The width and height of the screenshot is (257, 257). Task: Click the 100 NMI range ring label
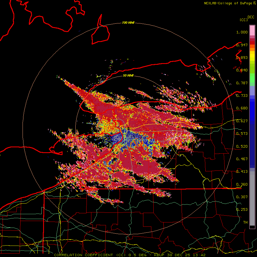(128, 23)
